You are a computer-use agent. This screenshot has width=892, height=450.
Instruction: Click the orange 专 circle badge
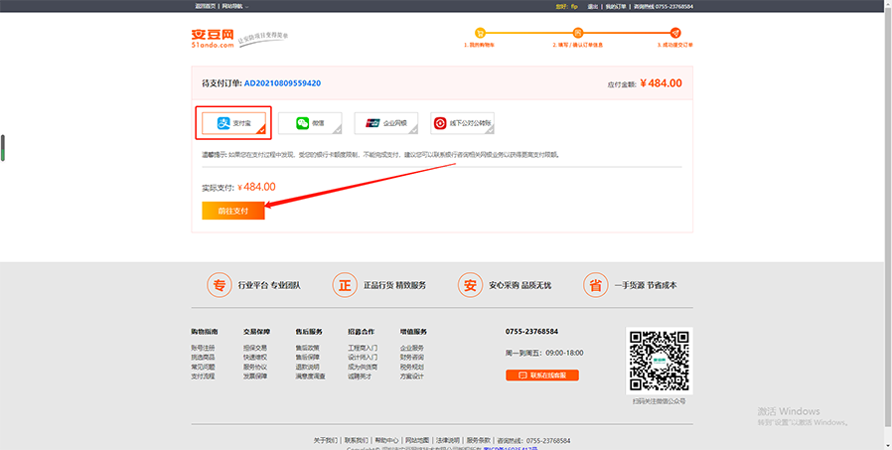click(x=220, y=285)
